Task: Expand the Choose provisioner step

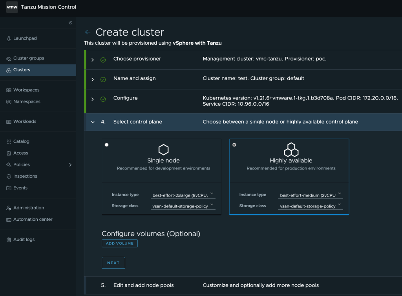Action: (93, 60)
